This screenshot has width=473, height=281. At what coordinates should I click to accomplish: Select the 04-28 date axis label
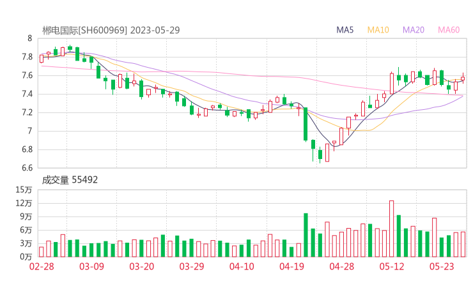(x=342, y=266)
